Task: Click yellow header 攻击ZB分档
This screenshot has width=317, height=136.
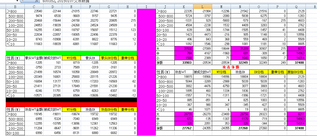Action: [x=109, y=109]
